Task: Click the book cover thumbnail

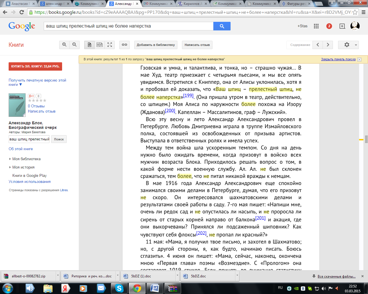Action: (x=17, y=105)
